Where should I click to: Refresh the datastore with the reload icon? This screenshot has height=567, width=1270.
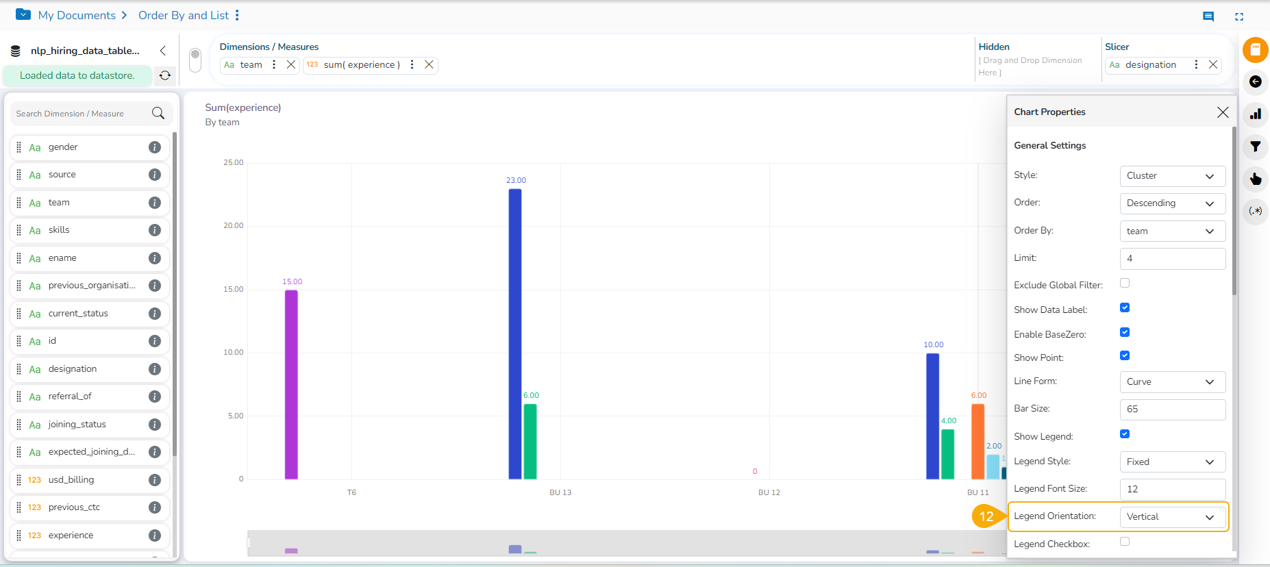pyautogui.click(x=165, y=75)
